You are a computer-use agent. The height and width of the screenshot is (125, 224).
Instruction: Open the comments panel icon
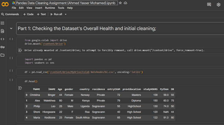point(209,5)
